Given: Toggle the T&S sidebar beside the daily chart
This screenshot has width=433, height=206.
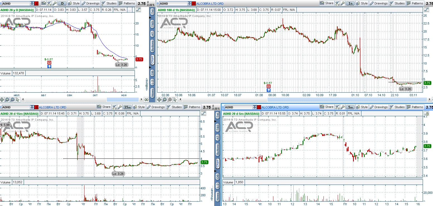Looking at the screenshot, I should (x=152, y=23).
